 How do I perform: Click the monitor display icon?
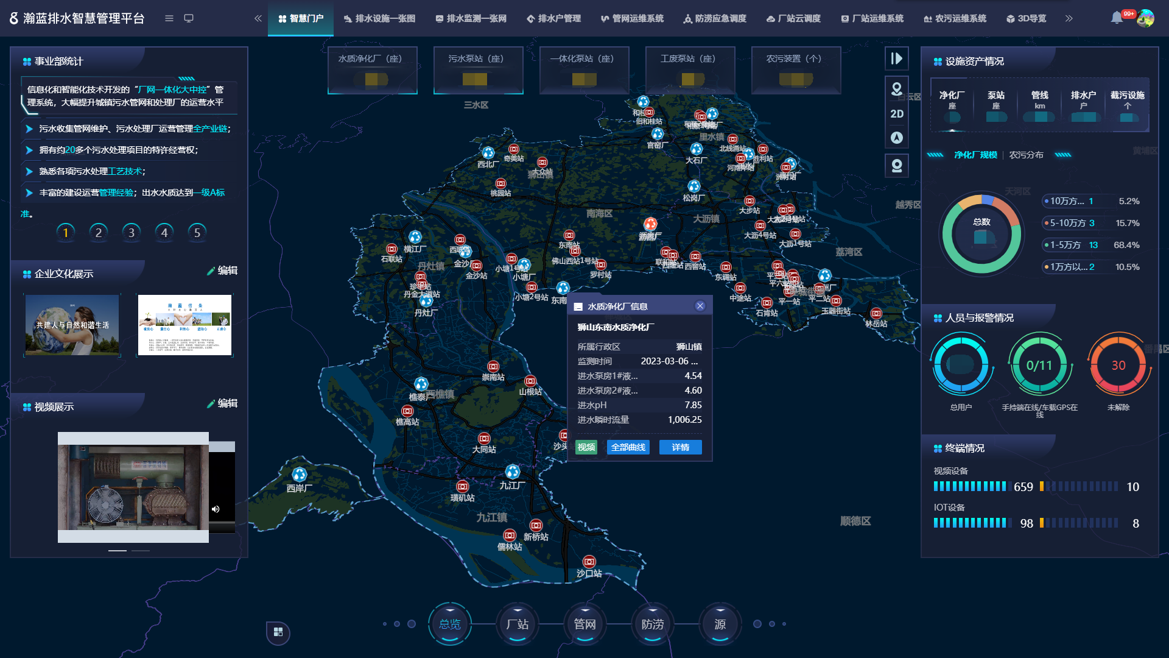click(x=189, y=18)
